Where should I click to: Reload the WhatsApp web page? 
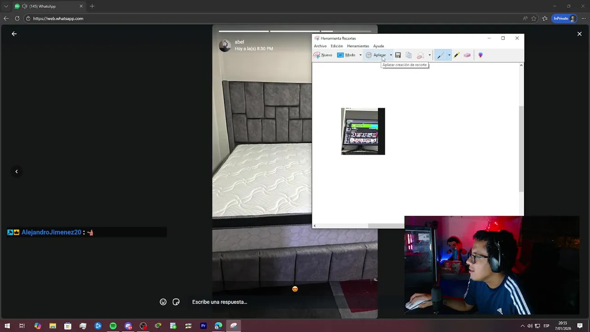coord(17,18)
